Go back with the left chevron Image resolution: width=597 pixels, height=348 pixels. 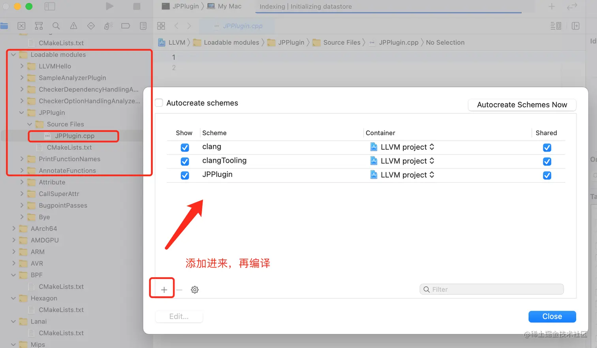(x=176, y=26)
